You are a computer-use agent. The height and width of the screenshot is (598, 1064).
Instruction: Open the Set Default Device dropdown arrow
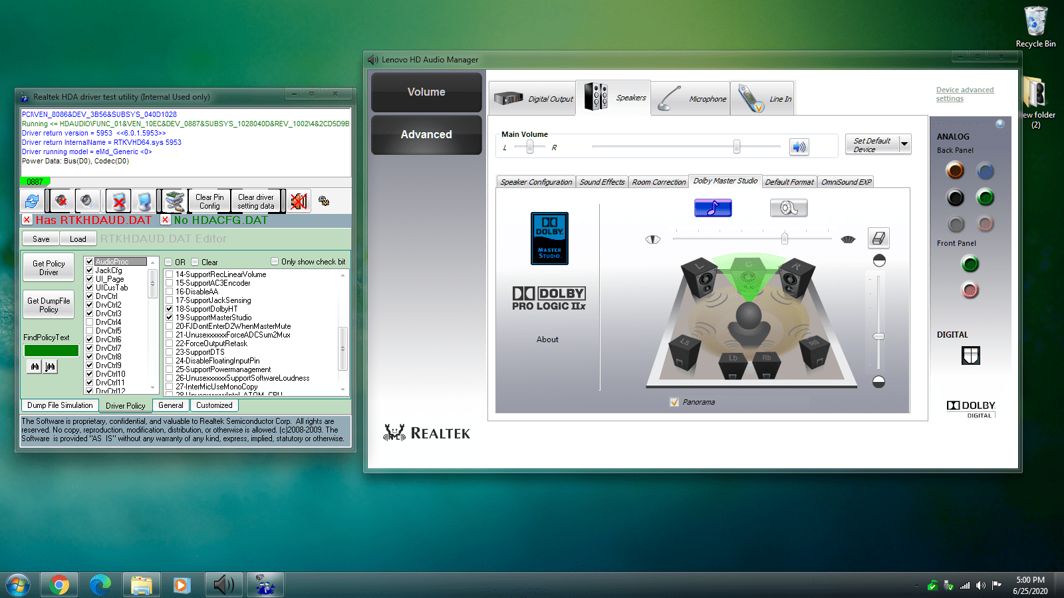click(x=904, y=144)
